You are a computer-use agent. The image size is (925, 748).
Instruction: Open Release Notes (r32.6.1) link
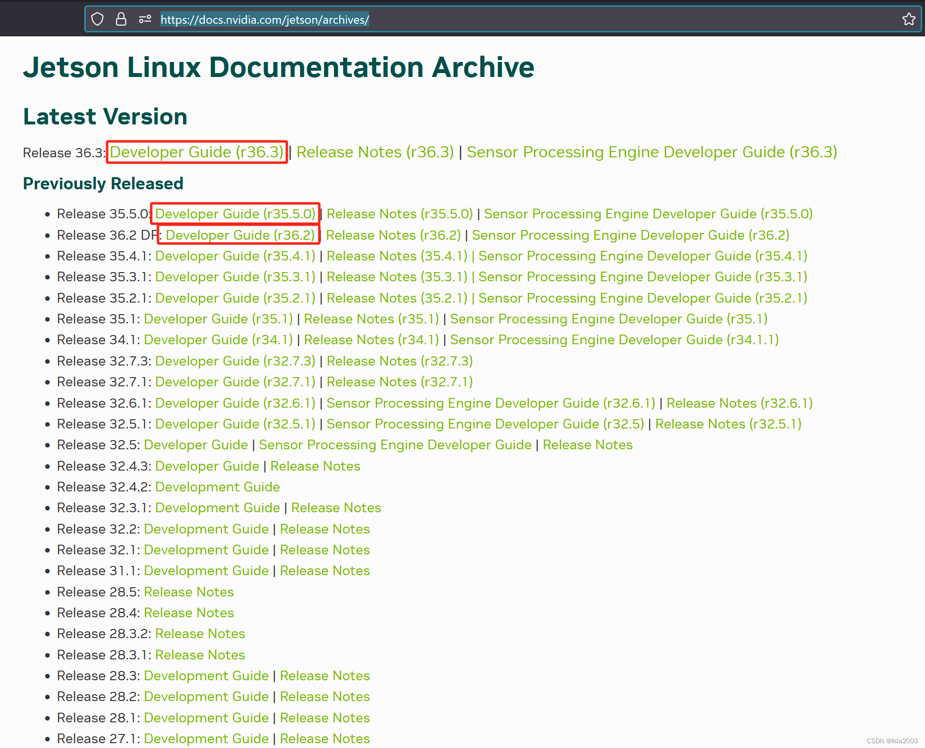tap(739, 403)
